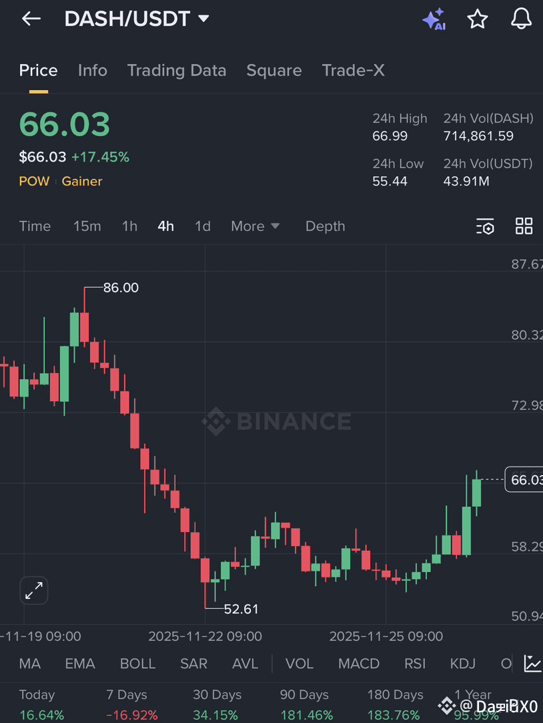Toggle the RSI sub-indicator
543x723 pixels.
[x=415, y=664]
